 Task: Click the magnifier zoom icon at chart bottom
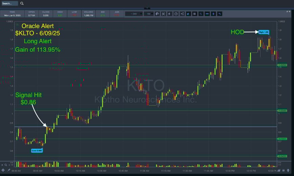[6, 165]
